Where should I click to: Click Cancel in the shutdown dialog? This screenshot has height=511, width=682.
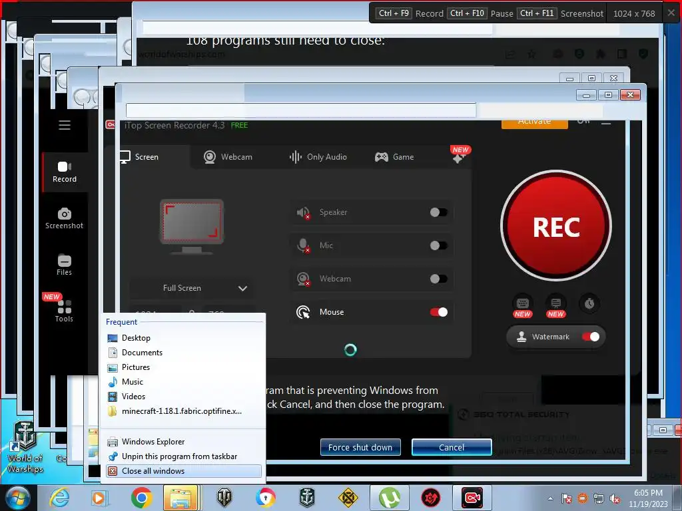pyautogui.click(x=452, y=447)
